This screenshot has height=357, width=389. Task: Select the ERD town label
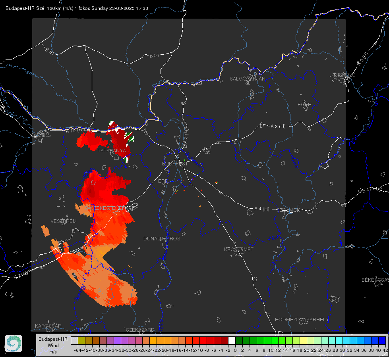163,181
